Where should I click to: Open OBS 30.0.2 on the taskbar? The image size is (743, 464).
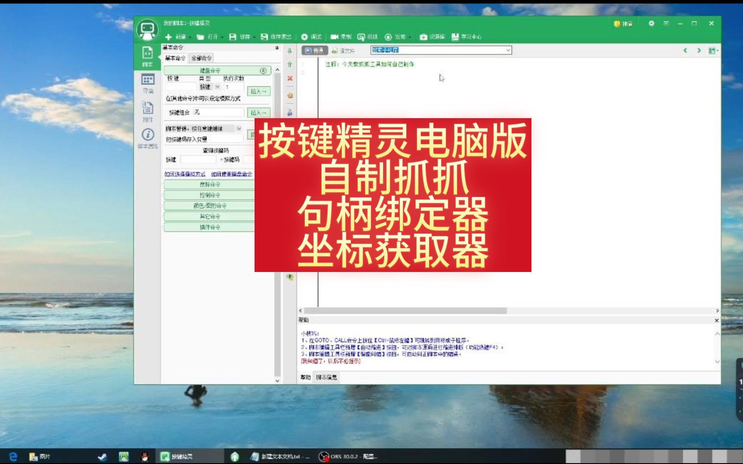[348, 457]
